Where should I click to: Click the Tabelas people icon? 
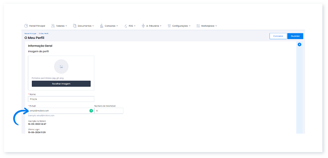[x=53, y=26]
